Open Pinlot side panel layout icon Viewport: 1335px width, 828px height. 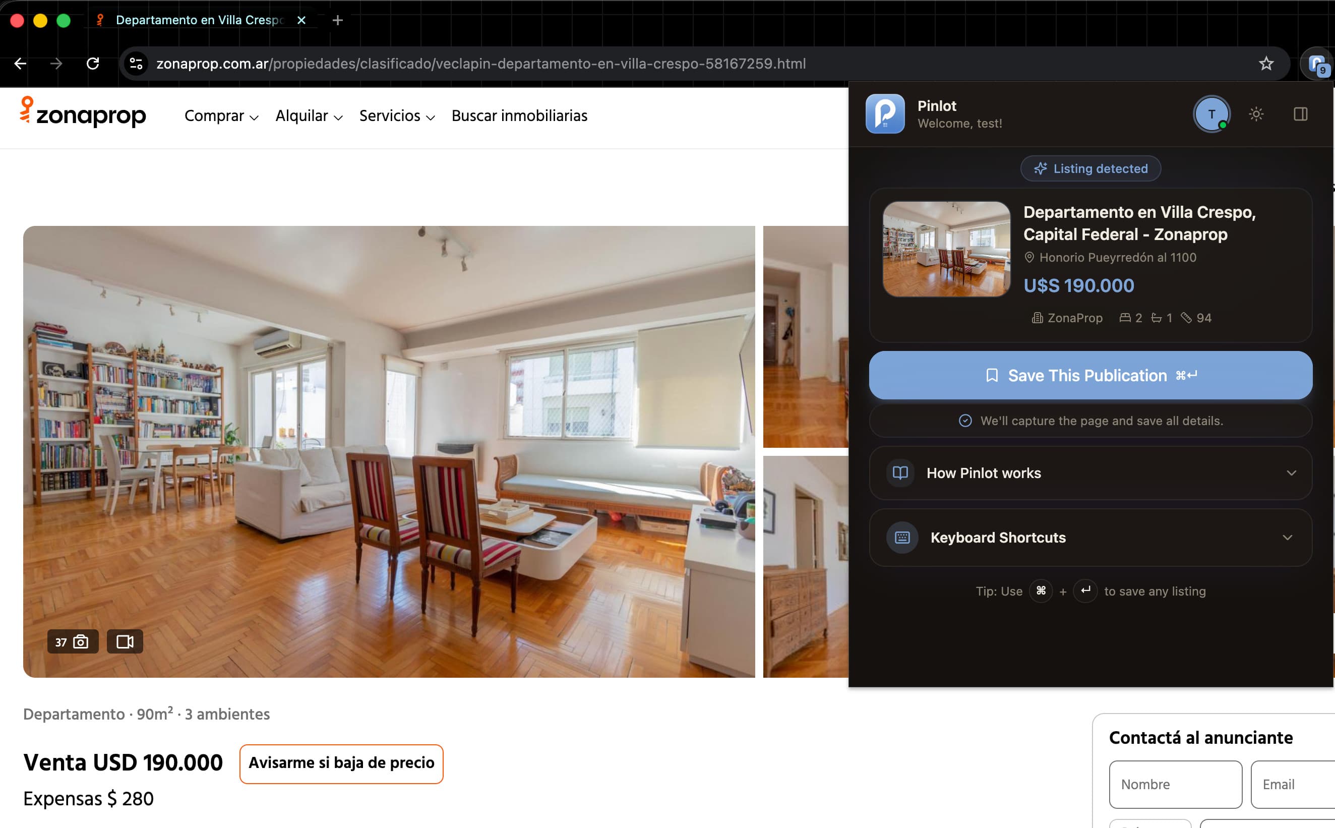[x=1301, y=114]
